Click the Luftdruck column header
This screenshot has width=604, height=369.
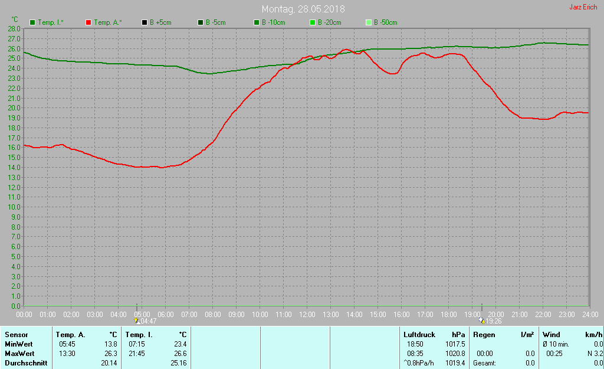(419, 335)
